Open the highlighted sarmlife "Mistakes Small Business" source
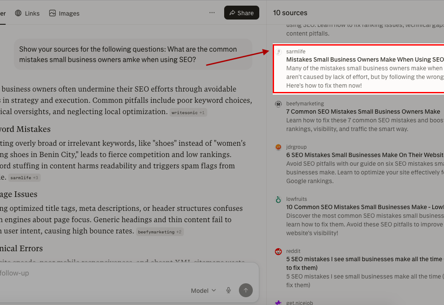The width and height of the screenshot is (444, 305). pos(364,59)
